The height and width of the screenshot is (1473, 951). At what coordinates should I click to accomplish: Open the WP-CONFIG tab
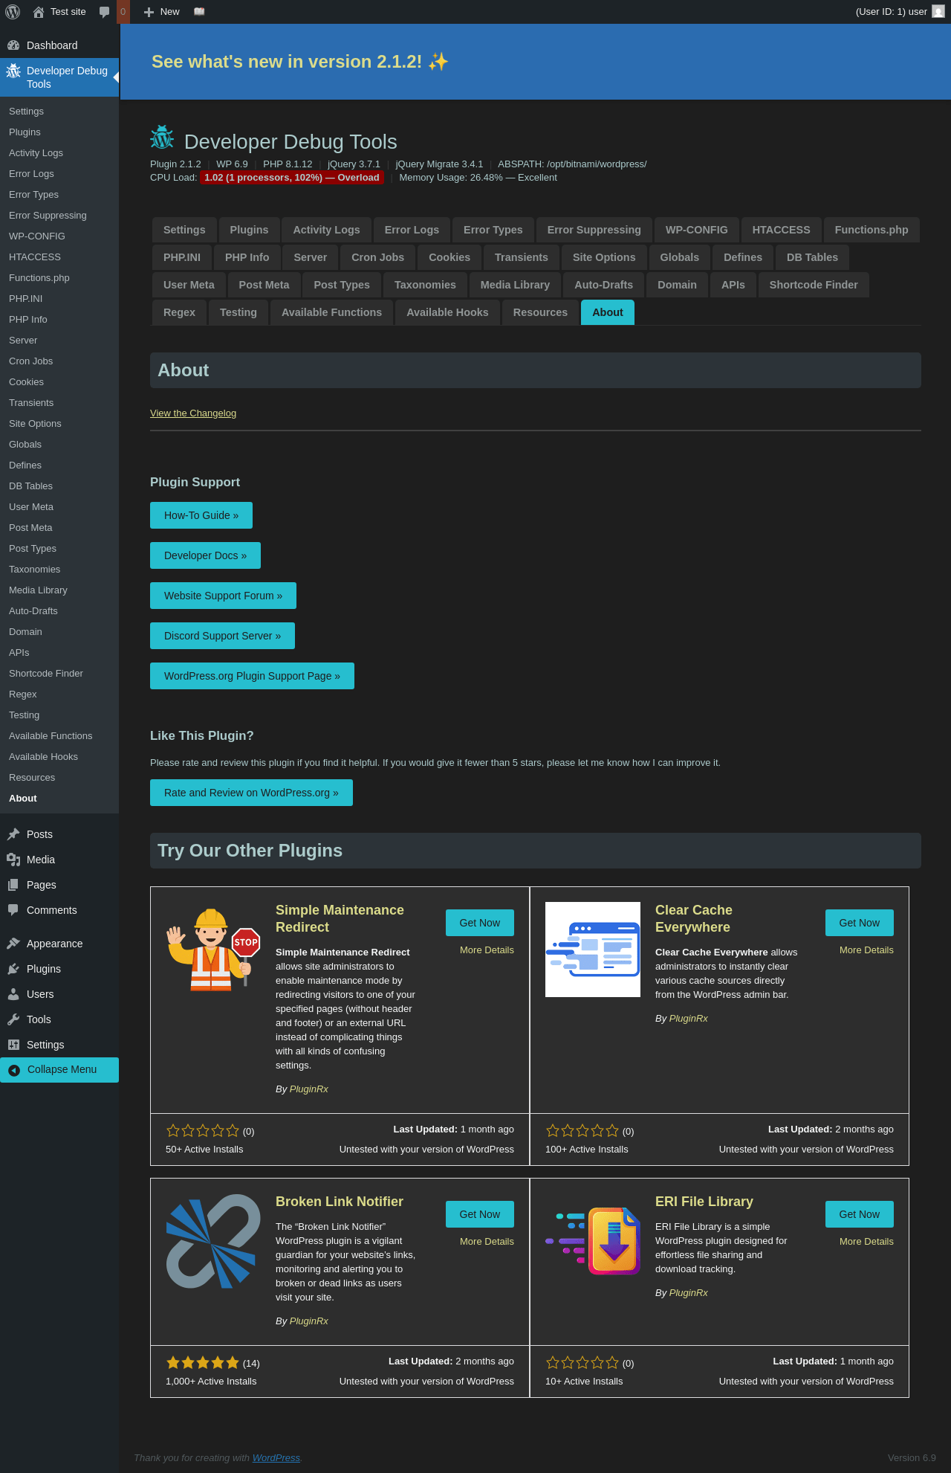[697, 230]
